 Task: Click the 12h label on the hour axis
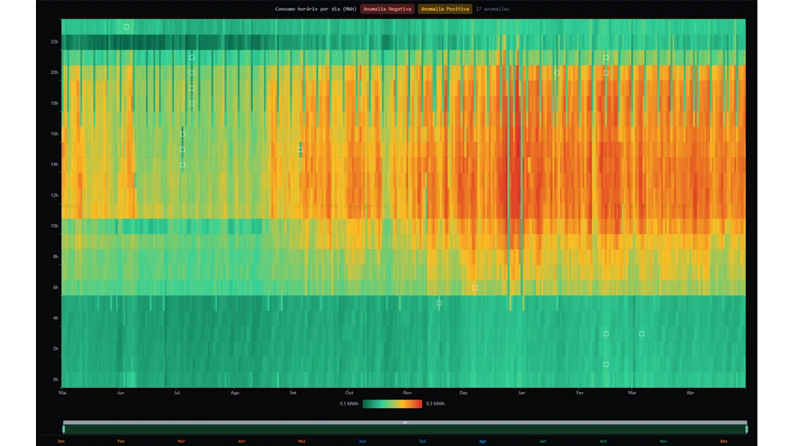pos(55,195)
